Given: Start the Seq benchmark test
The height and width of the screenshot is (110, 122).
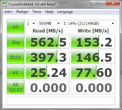Looking at the screenshot, I should click(16, 42).
